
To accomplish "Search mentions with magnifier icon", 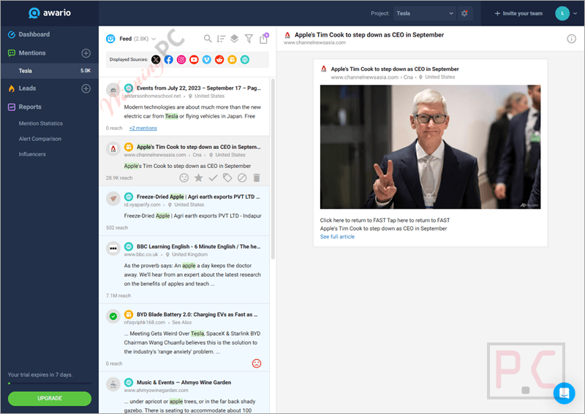I will [x=208, y=39].
